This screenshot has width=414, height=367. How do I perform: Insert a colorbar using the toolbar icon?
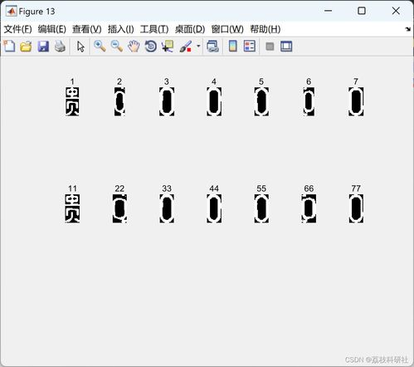click(x=233, y=46)
